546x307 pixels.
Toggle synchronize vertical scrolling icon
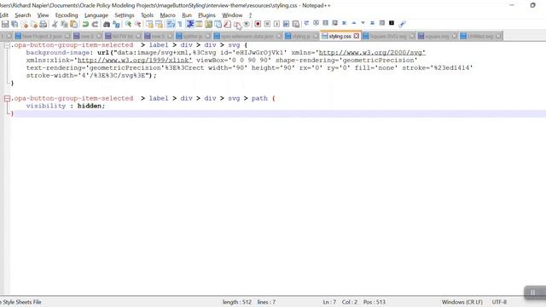coord(149,24)
